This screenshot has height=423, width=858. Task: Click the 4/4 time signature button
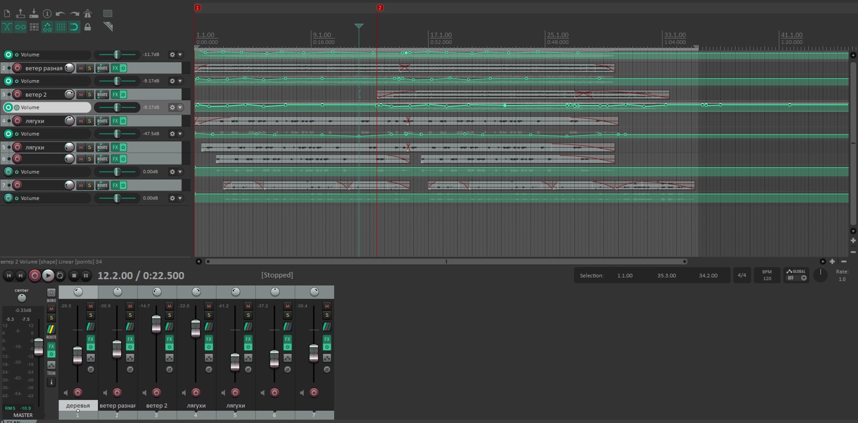tap(742, 275)
